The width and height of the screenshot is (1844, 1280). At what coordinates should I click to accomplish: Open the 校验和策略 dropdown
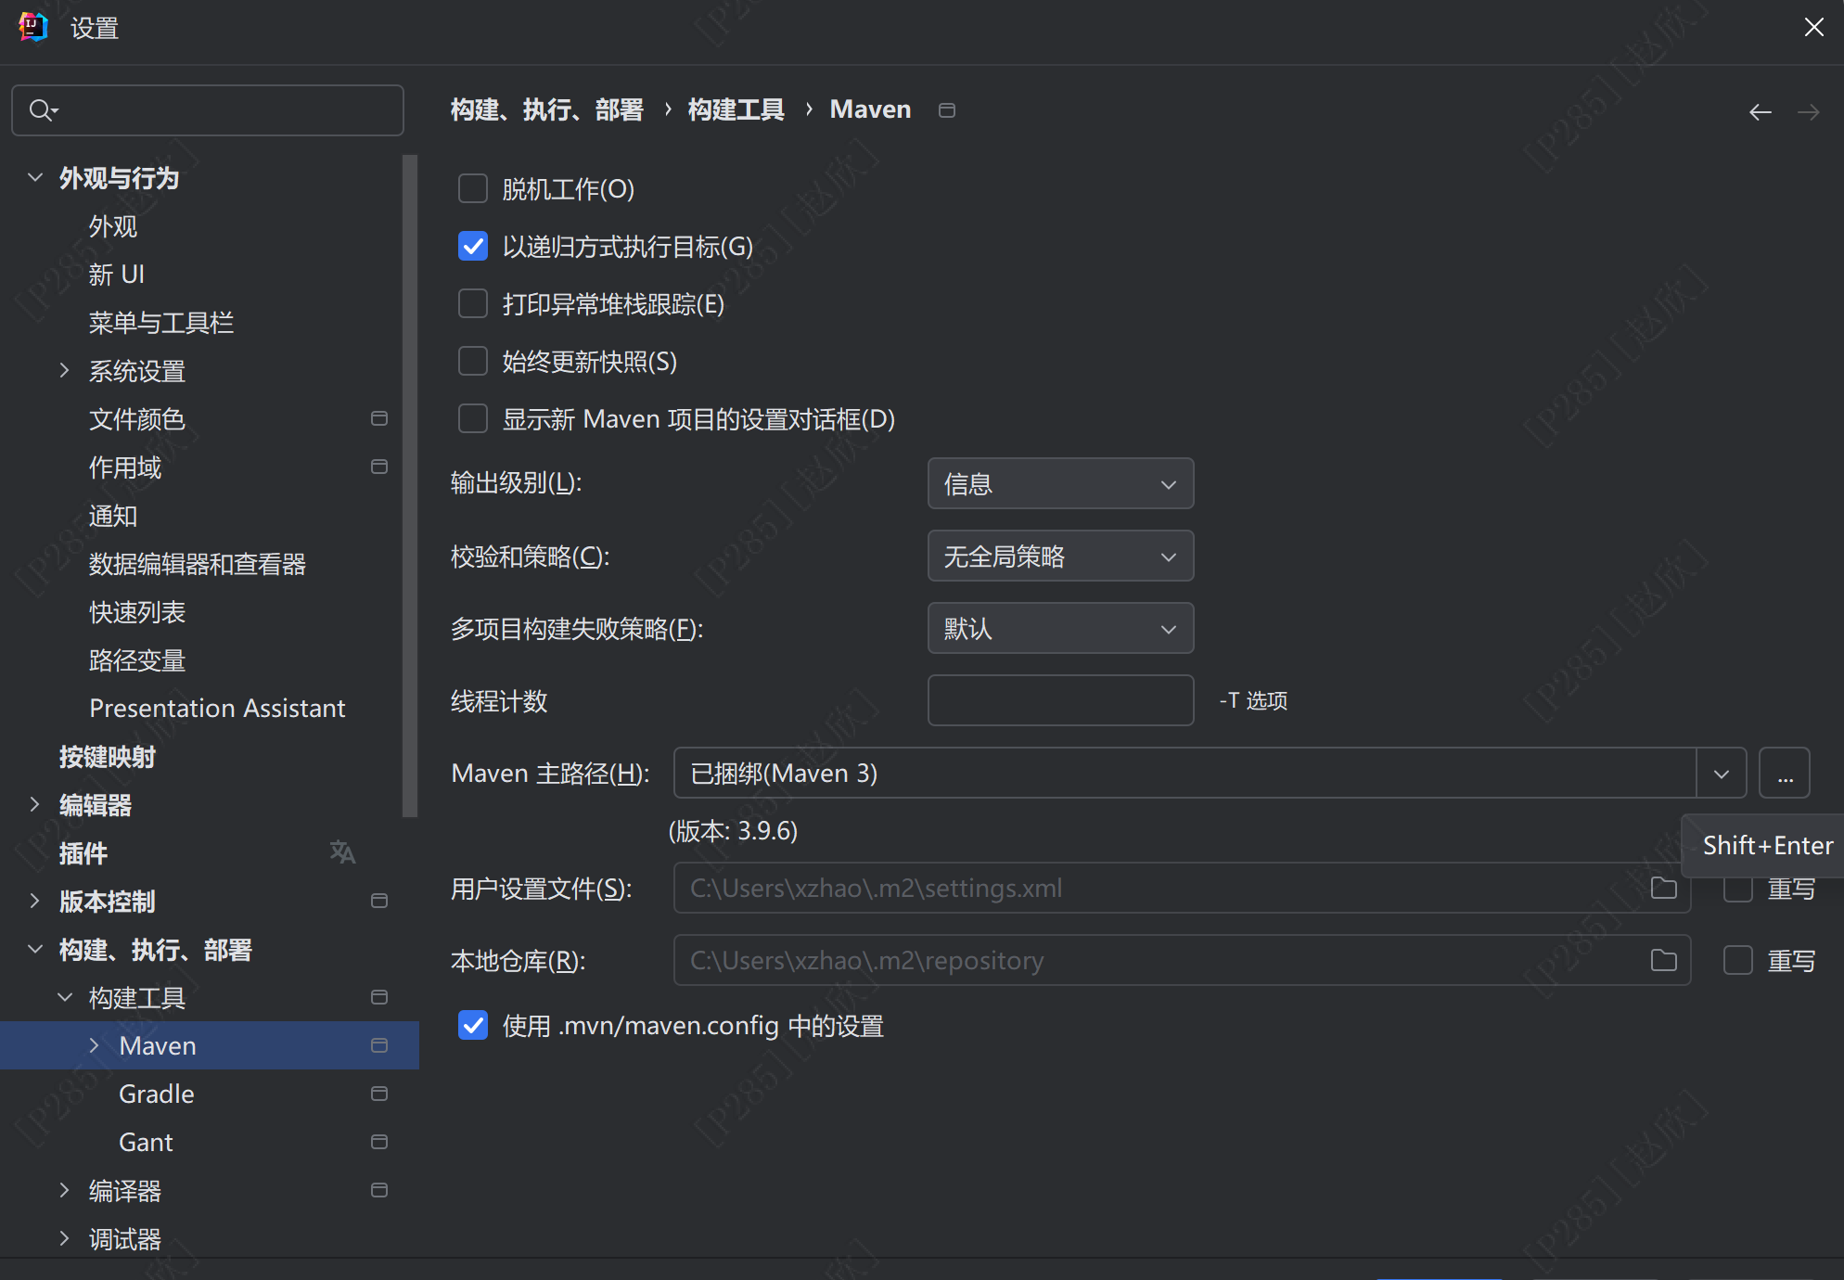click(x=1059, y=556)
